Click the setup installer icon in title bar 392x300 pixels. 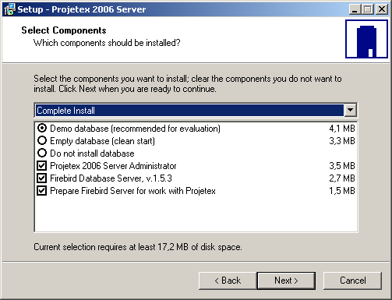[9, 9]
